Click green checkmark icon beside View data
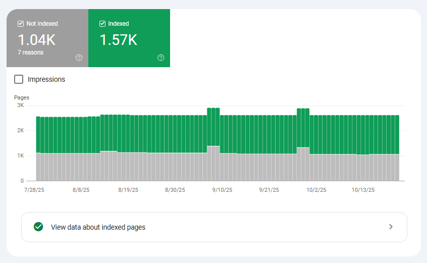The height and width of the screenshot is (263, 427). click(38, 227)
